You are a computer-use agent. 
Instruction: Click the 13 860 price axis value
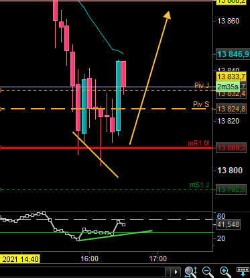pyautogui.click(x=228, y=21)
